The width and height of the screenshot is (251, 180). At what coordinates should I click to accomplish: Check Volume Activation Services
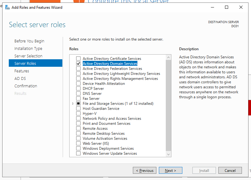pos(78,139)
